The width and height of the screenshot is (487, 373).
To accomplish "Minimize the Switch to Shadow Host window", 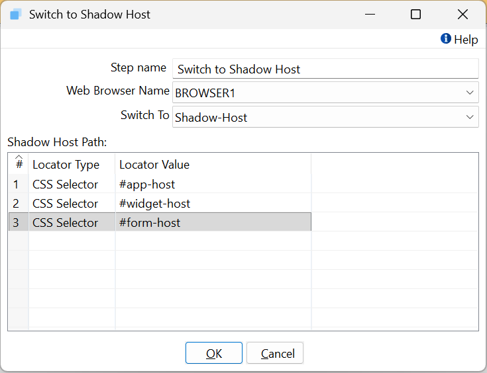I will [x=370, y=15].
